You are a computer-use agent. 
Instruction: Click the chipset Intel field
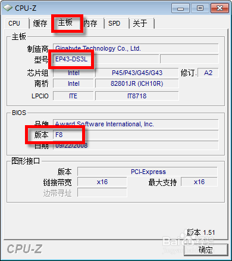coord(73,73)
